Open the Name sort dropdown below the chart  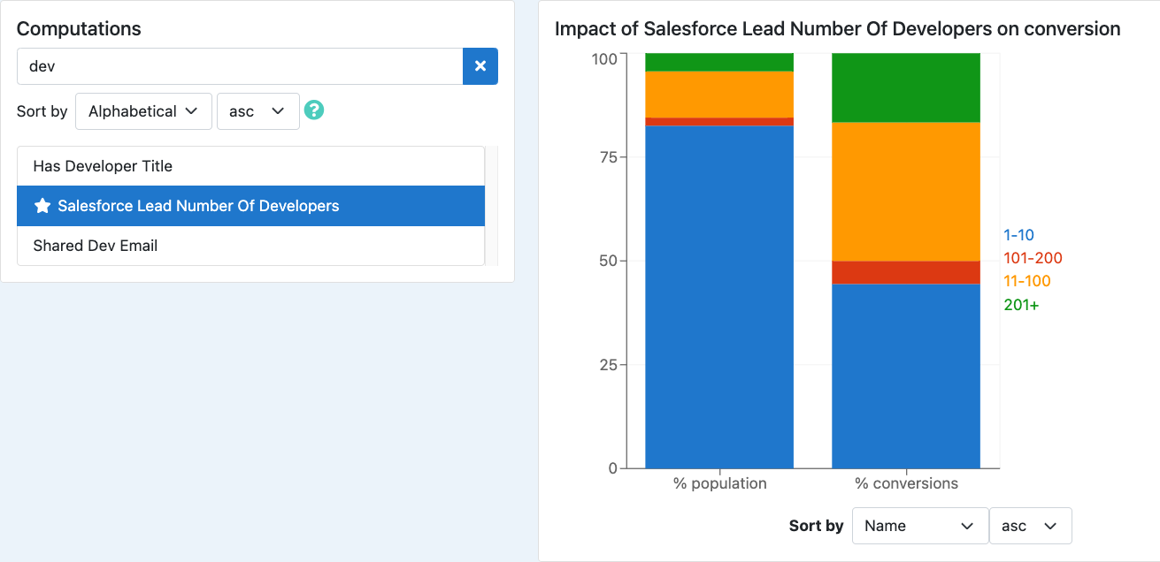pyautogui.click(x=919, y=526)
